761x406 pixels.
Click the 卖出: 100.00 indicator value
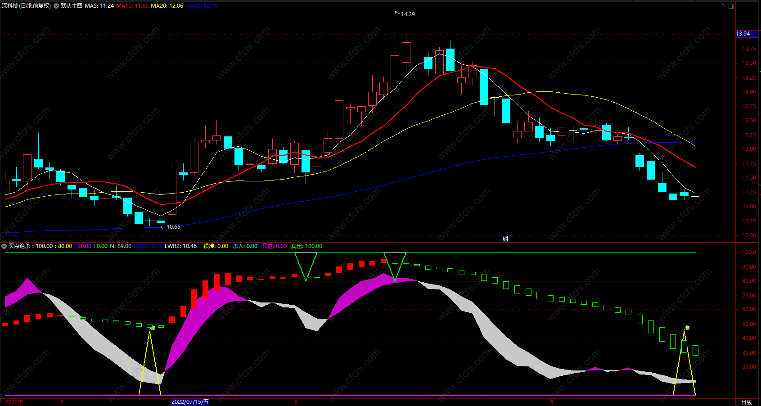point(307,246)
